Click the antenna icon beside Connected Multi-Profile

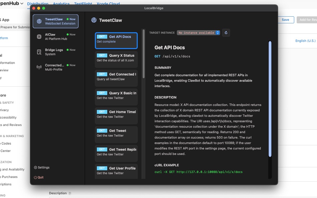point(39,67)
